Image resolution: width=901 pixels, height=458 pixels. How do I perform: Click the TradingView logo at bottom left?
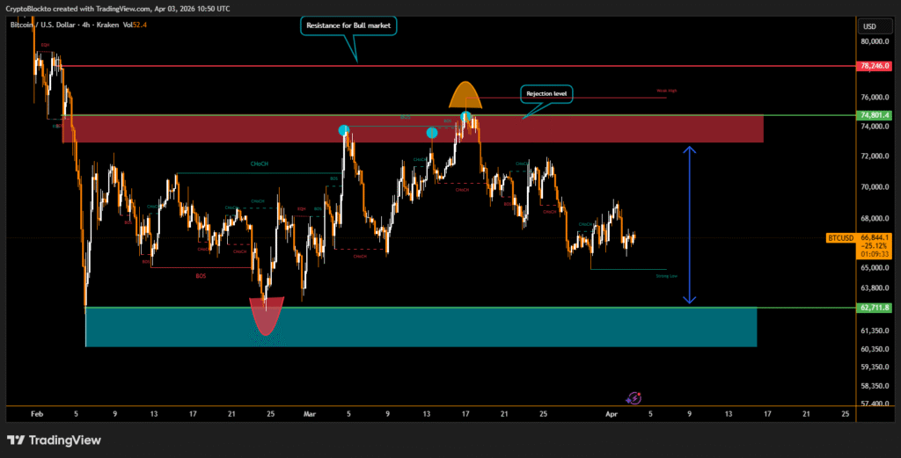54,440
